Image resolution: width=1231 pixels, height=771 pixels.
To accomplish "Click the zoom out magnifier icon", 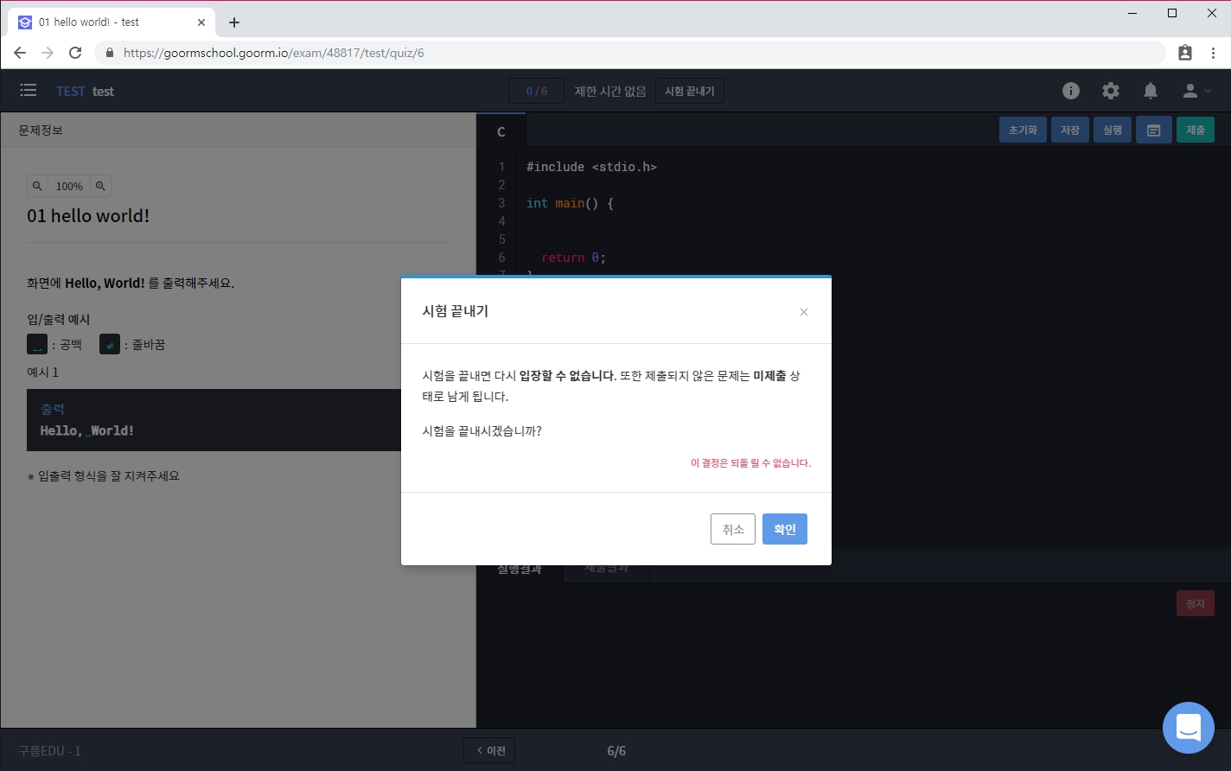I will [37, 186].
